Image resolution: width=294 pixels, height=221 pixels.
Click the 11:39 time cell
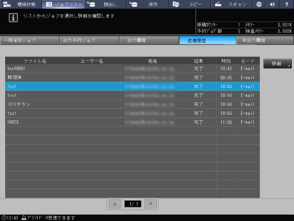pos(226,122)
